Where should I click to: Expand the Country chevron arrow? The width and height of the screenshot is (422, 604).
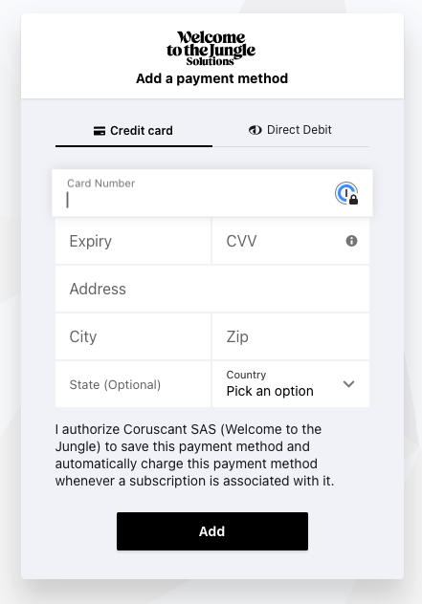coord(348,384)
